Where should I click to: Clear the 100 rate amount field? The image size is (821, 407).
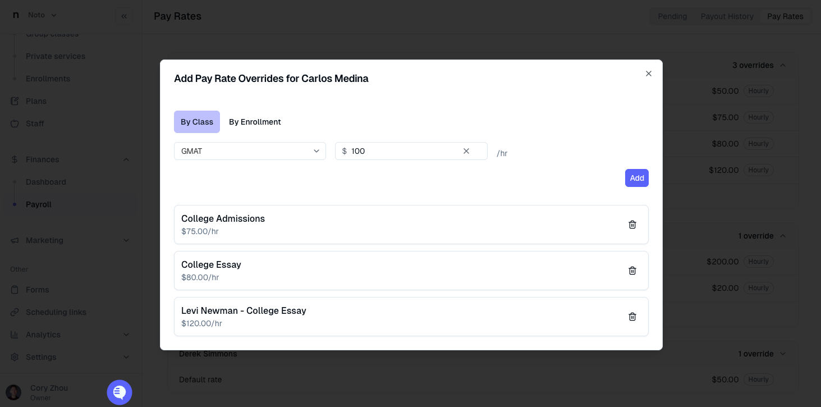pyautogui.click(x=466, y=151)
